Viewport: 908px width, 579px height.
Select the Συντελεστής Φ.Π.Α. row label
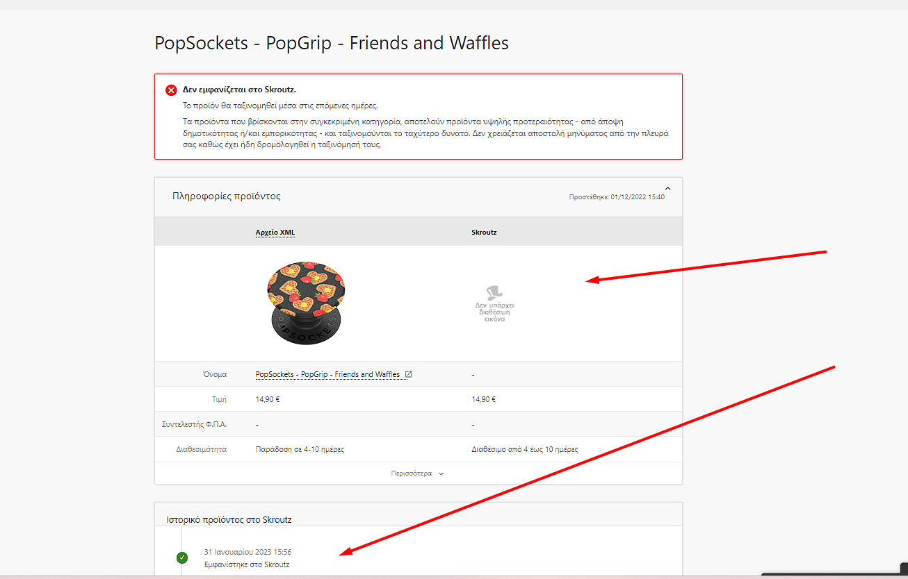tap(195, 423)
